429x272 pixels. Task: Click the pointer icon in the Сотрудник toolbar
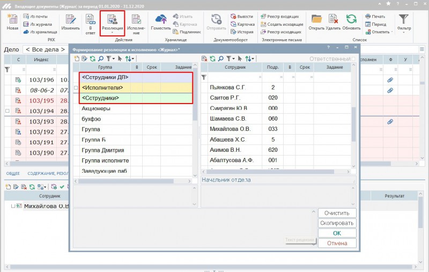pos(240,58)
